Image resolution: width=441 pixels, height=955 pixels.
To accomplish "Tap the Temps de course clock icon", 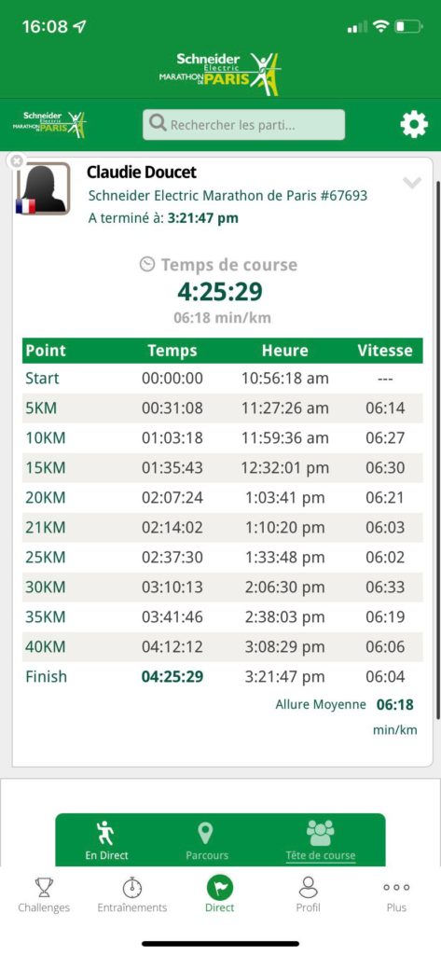I will (x=146, y=264).
